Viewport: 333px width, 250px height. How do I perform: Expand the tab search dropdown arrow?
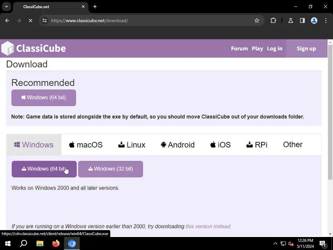click(x=7, y=7)
